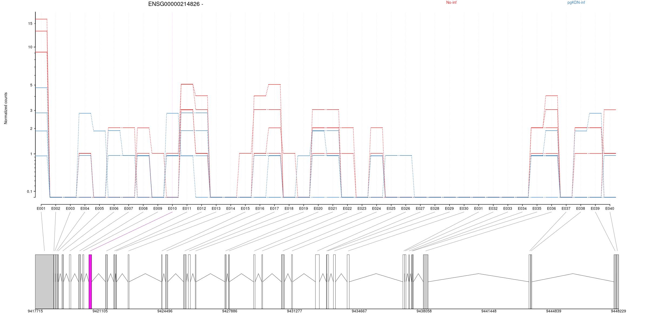Click exon label E018
The image size is (648, 324).
point(289,208)
